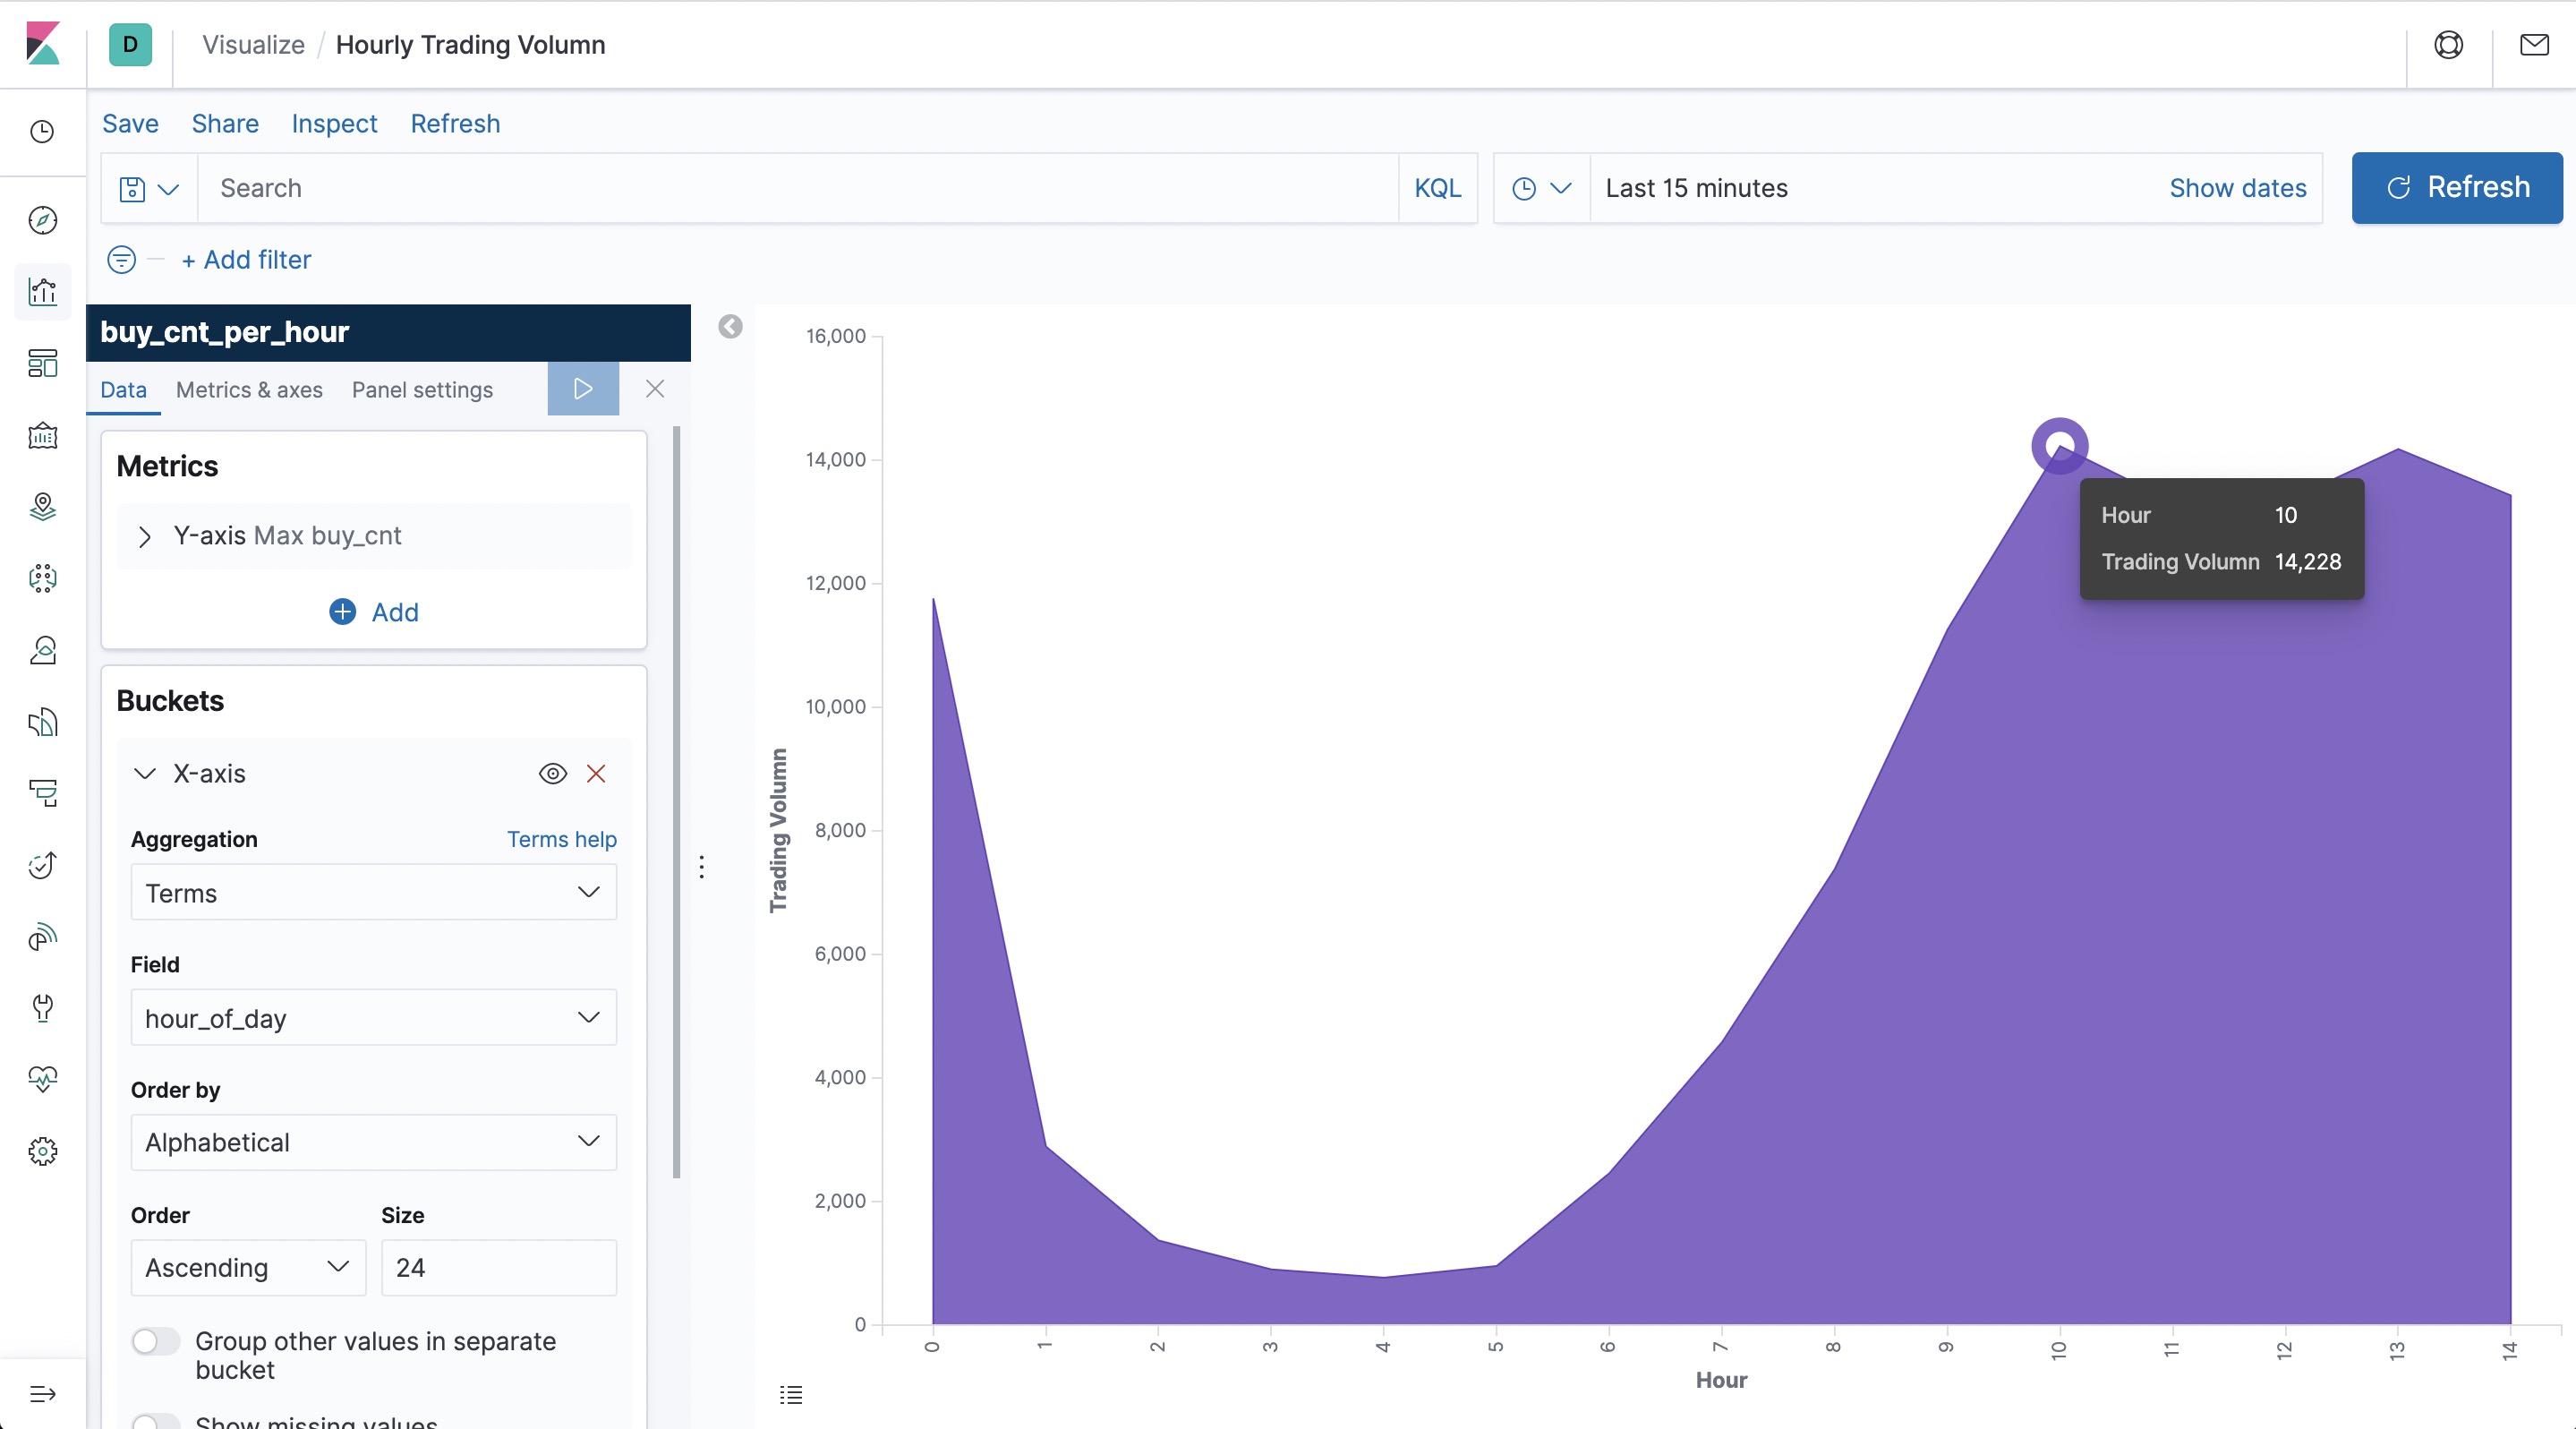Toggle X-axis bucket visibility eye icon
Viewport: 2576px width, 1429px height.
click(553, 773)
